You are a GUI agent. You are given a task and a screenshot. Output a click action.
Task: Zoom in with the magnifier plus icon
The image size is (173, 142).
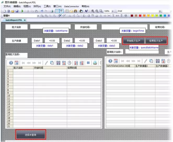pyautogui.click(x=93, y=11)
